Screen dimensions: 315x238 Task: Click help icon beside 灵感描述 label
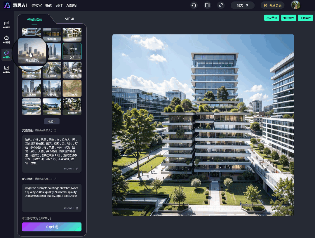(x=55, y=131)
